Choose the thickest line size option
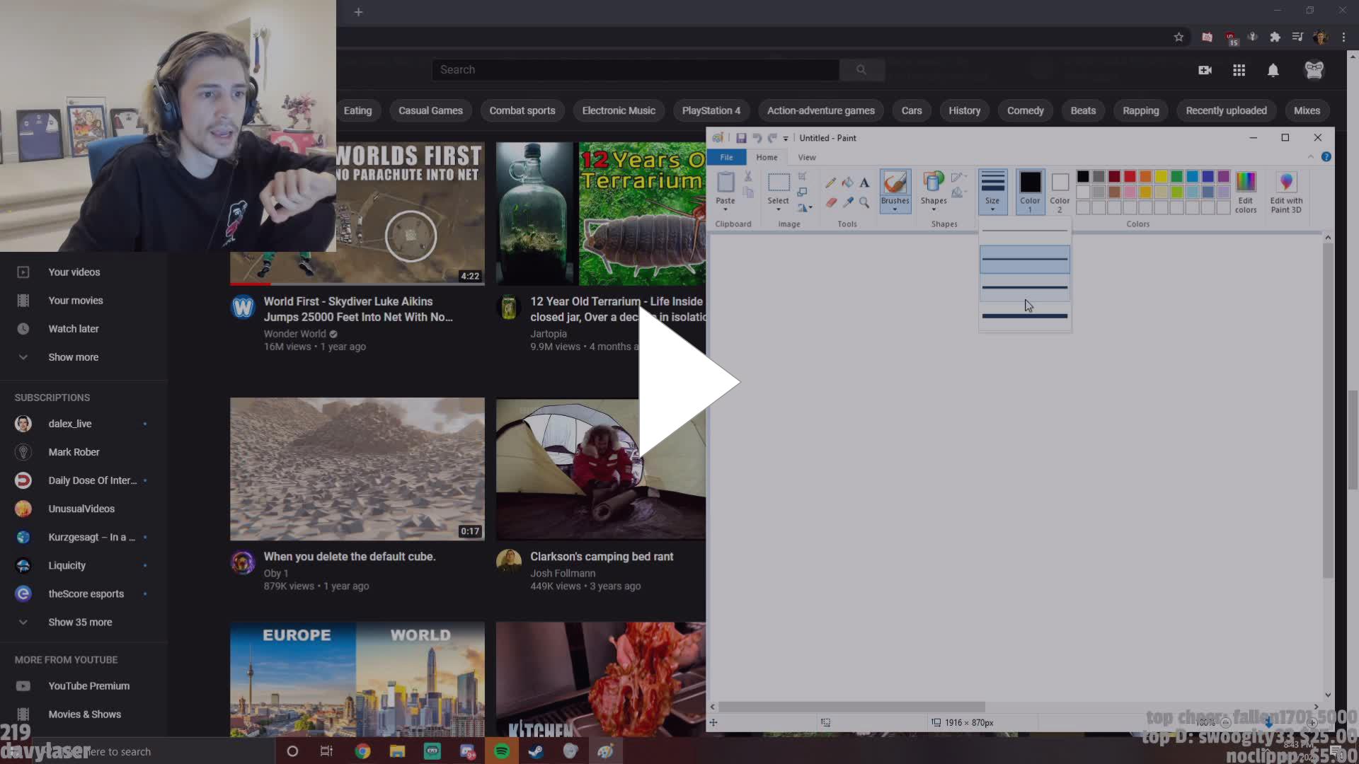Image resolution: width=1359 pixels, height=764 pixels. click(x=1024, y=316)
